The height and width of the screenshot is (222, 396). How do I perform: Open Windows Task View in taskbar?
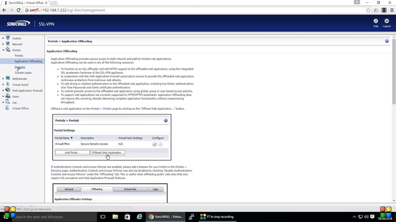click(x=103, y=217)
